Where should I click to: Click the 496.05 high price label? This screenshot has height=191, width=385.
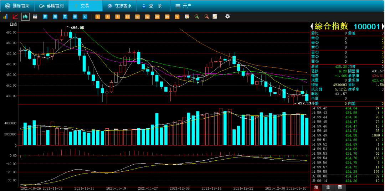(x=77, y=28)
